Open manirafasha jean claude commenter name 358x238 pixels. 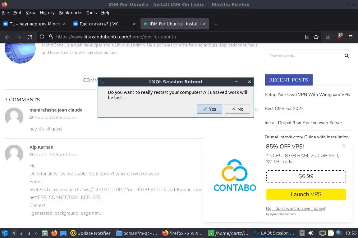coord(56,110)
